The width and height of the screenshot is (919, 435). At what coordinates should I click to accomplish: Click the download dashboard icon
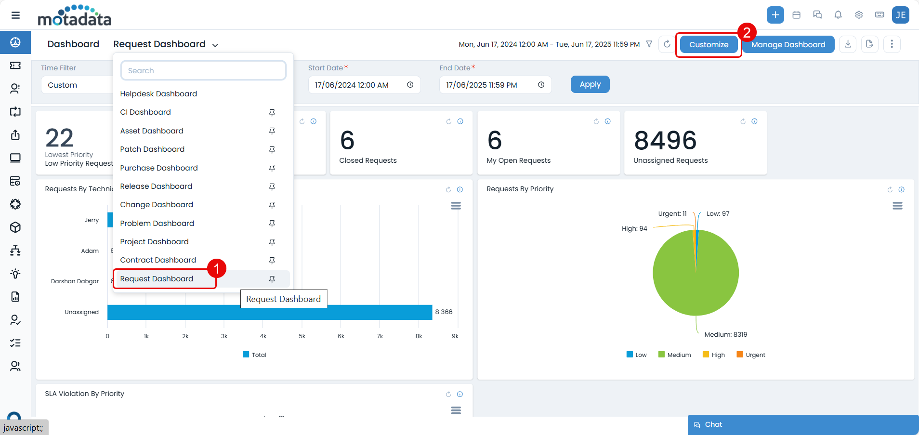click(848, 44)
